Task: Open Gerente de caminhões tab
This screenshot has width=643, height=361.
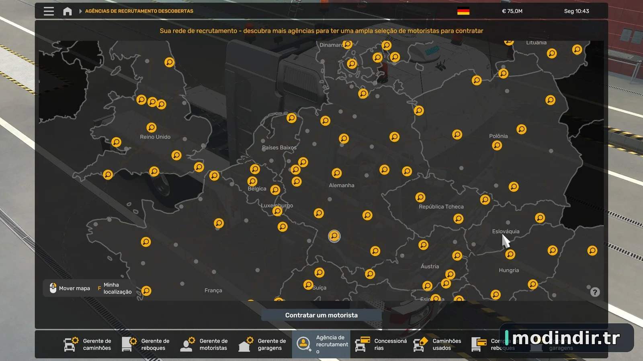Action: tap(88, 344)
